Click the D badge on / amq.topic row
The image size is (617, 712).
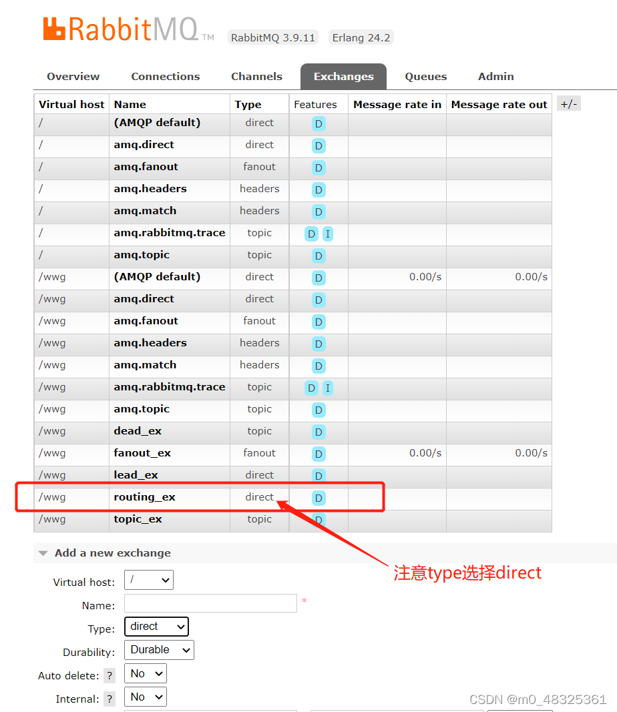319,256
